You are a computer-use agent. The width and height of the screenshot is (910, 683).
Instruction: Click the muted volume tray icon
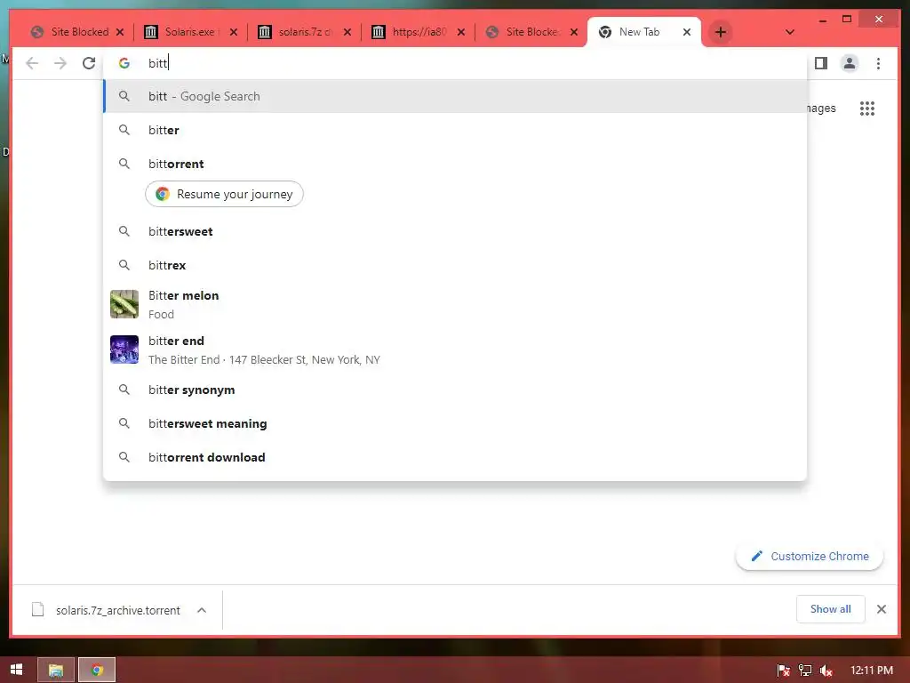[x=826, y=671]
